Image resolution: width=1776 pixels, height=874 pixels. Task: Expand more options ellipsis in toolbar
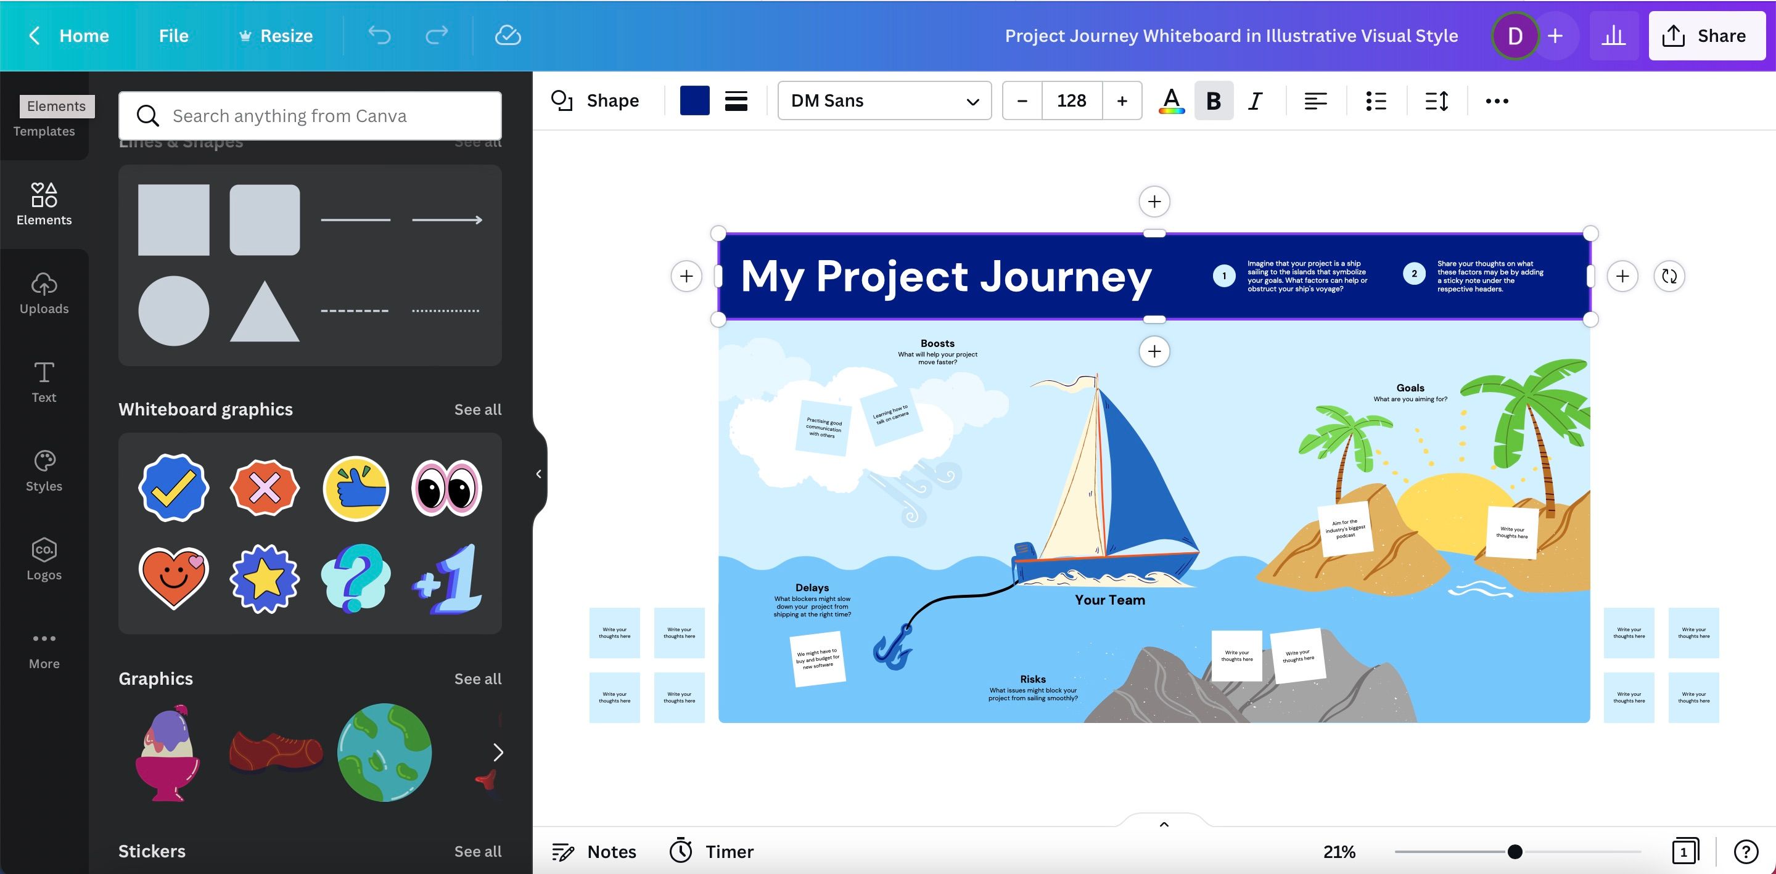pos(1497,100)
